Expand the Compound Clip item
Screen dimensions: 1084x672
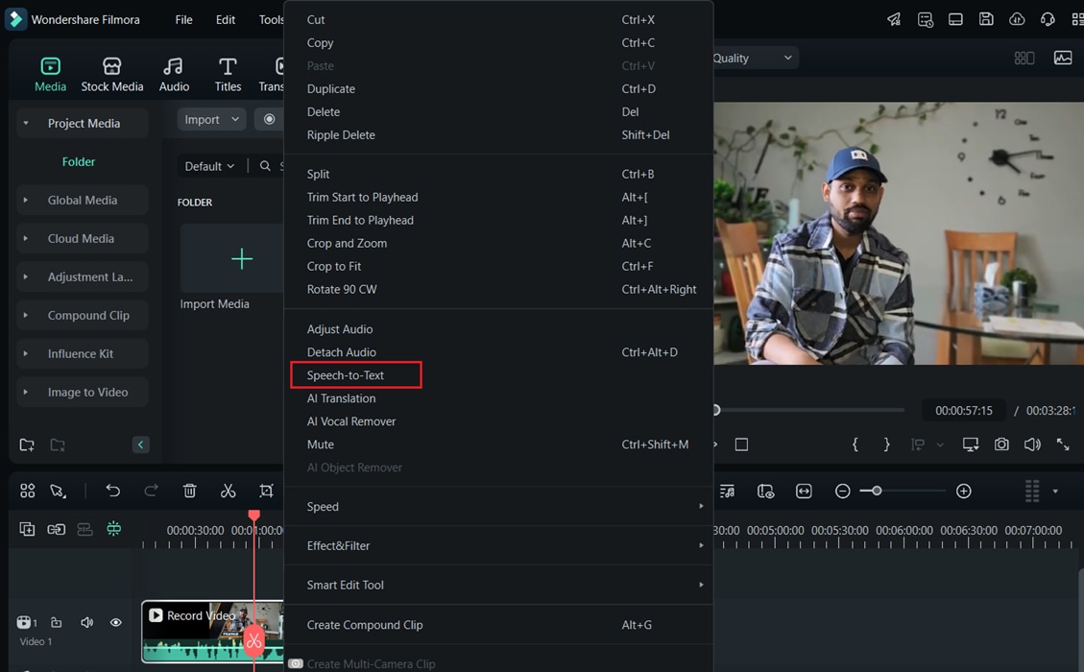tap(26, 315)
